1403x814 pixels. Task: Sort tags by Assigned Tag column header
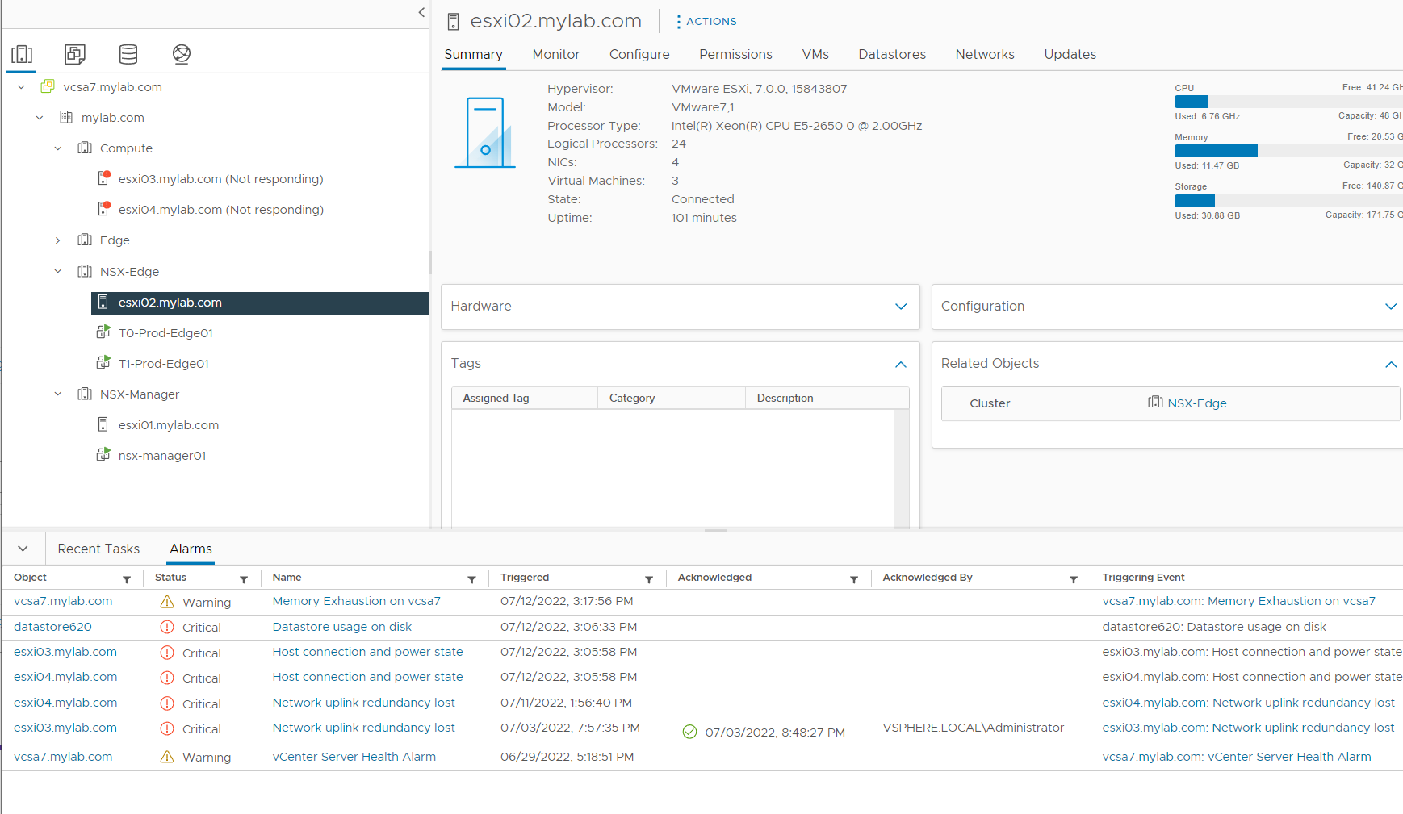coord(524,398)
